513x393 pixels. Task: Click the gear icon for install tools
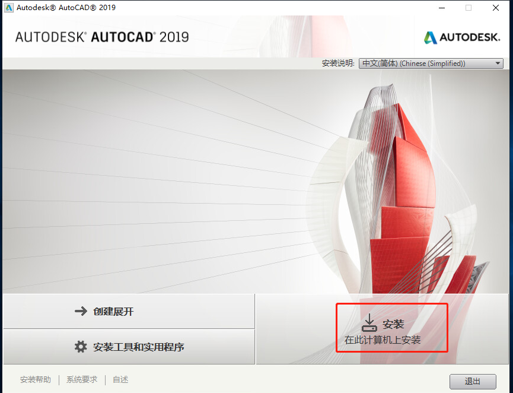pos(81,347)
